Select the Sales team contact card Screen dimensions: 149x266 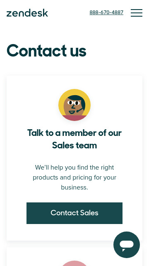pos(74,158)
